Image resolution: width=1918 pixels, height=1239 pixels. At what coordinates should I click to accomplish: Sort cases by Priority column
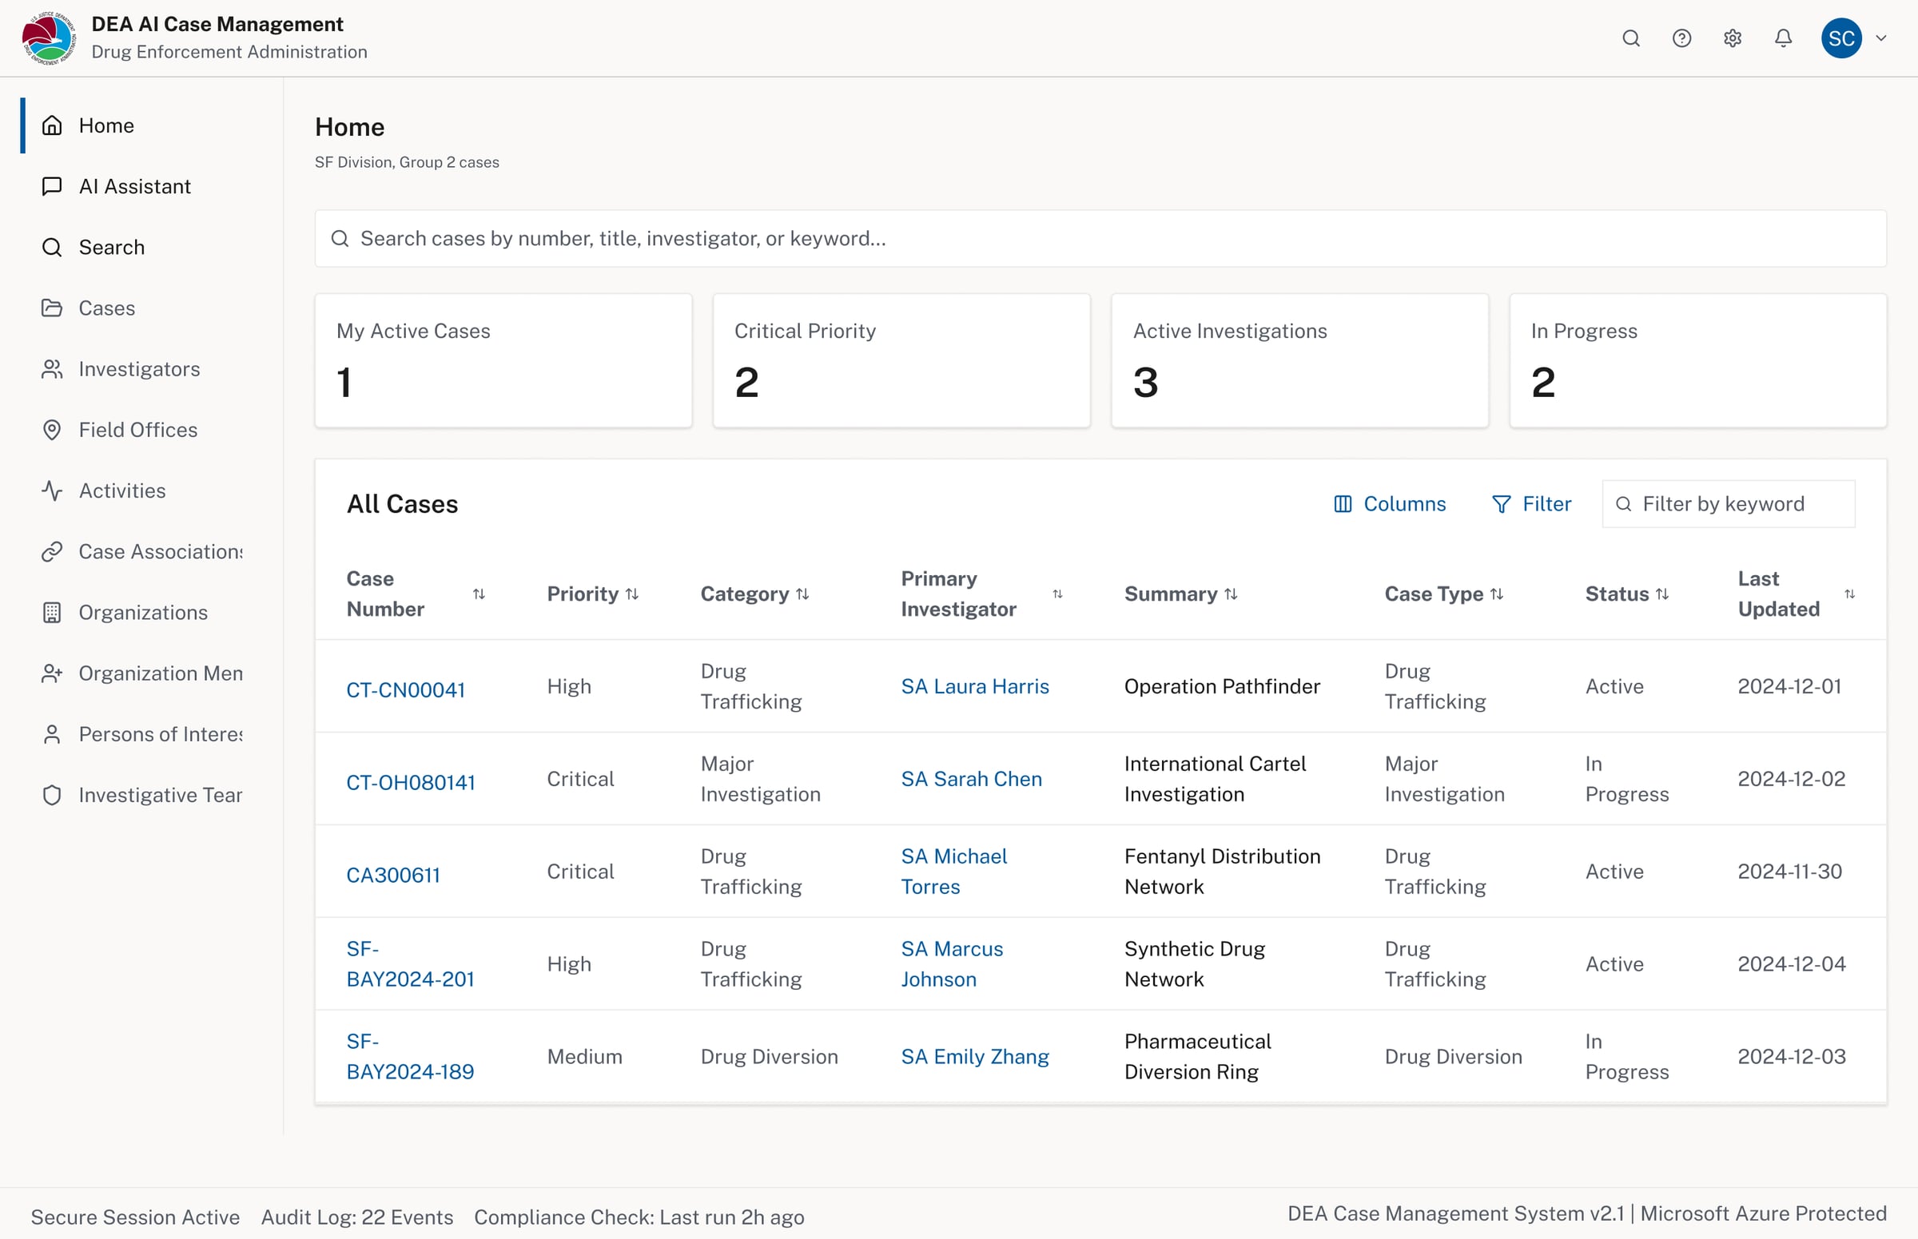pyautogui.click(x=633, y=594)
